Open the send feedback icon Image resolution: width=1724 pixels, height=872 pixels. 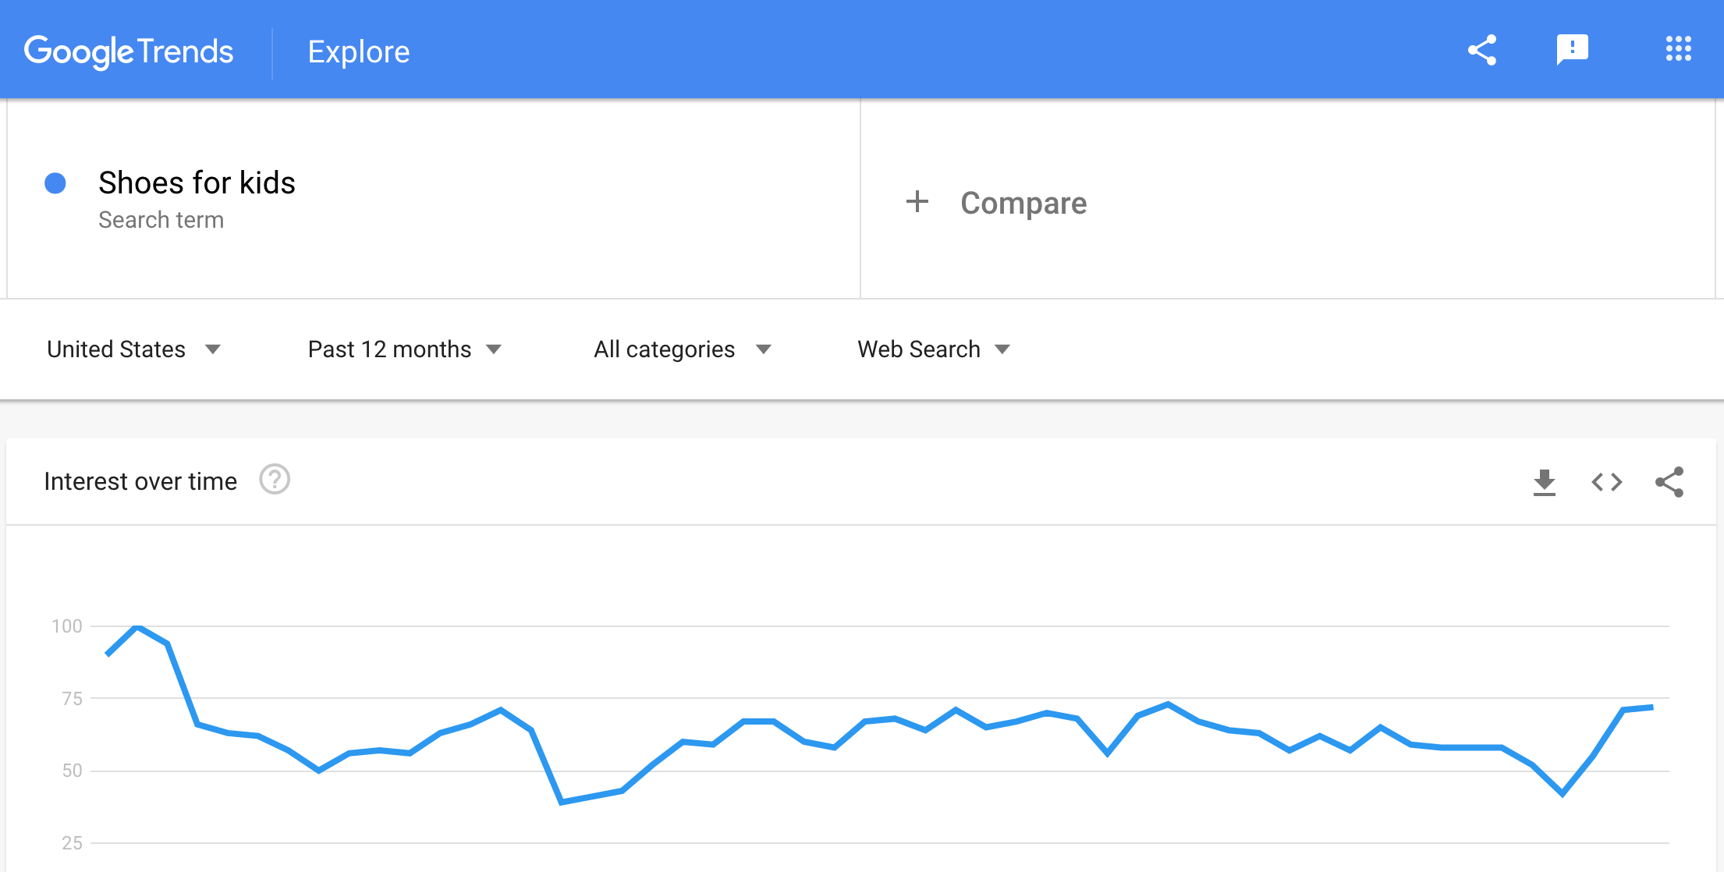[1572, 50]
